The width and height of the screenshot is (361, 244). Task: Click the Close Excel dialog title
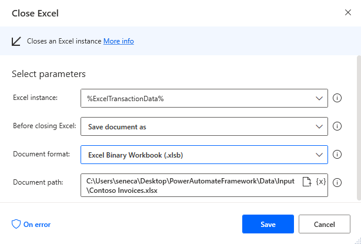[35, 14]
